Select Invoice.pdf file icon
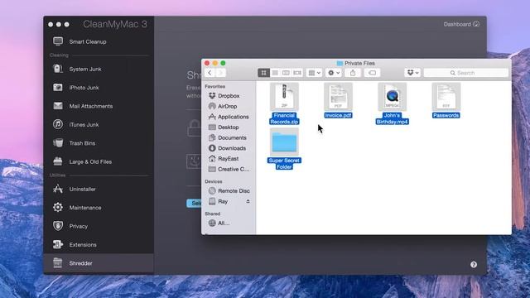Image resolution: width=530 pixels, height=298 pixels. tap(339, 97)
